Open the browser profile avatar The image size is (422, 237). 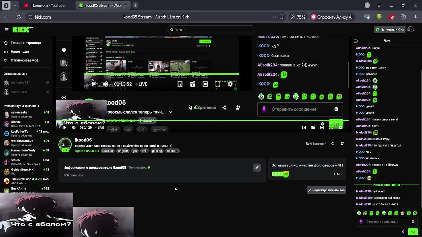click(367, 5)
